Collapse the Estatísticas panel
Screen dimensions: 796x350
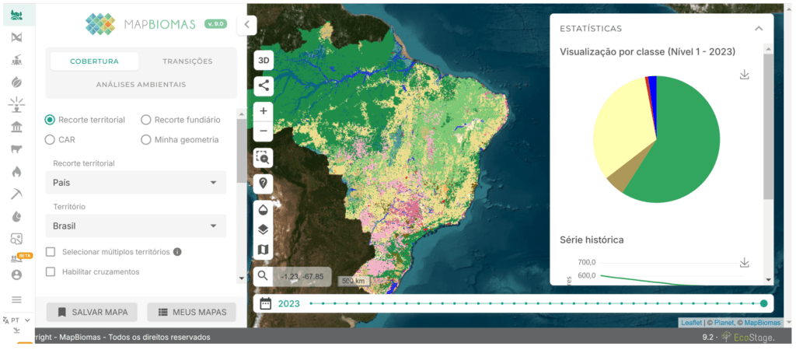coord(759,29)
